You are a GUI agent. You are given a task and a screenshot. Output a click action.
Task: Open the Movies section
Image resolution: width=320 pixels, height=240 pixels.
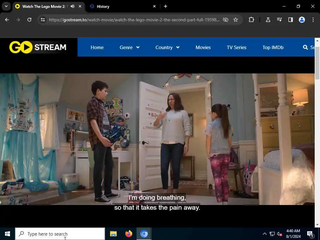203,47
